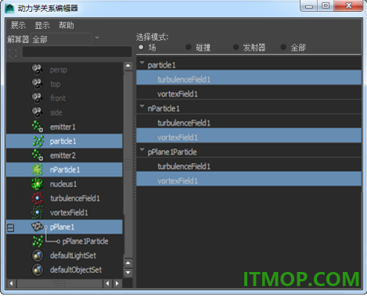Minimize the 动力学关系编辑器 window
The height and width of the screenshot is (297, 367).
click(309, 5)
